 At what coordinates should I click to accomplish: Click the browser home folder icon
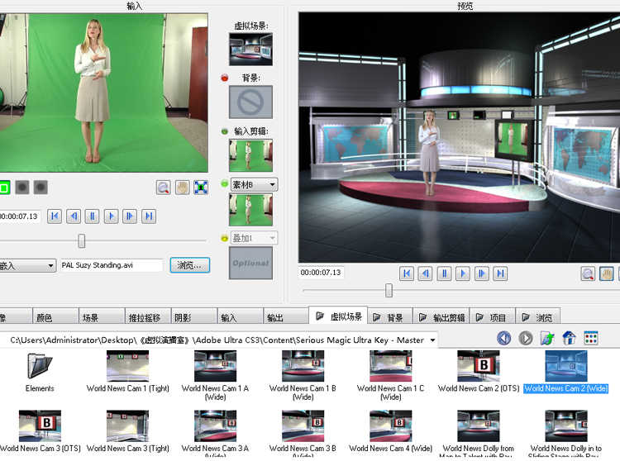[x=569, y=339]
